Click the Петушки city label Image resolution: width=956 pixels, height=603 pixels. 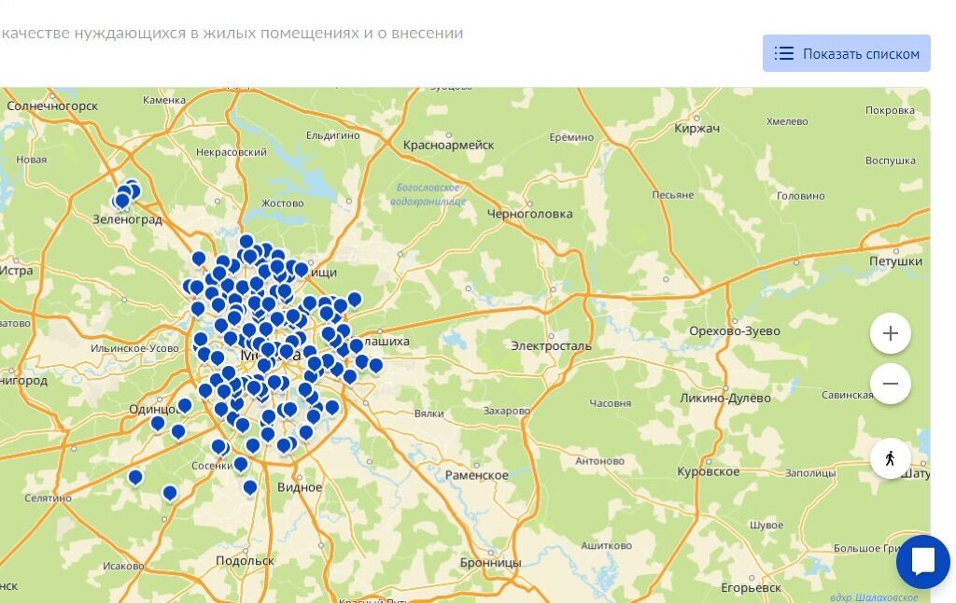(895, 261)
